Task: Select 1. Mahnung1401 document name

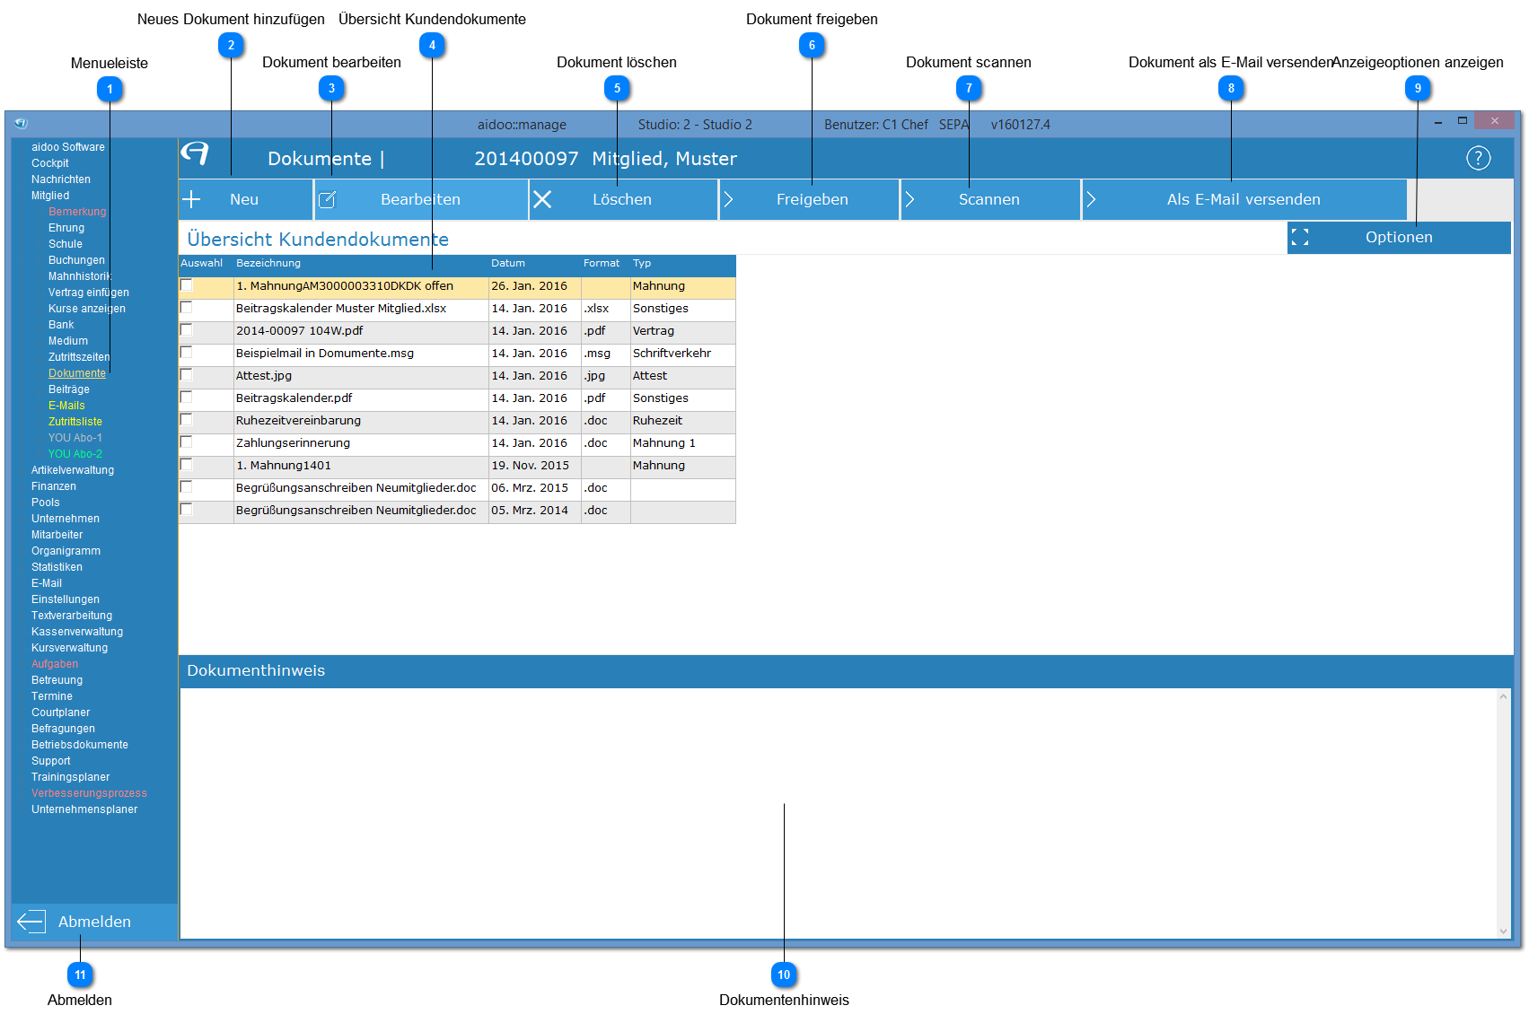Action: (284, 465)
